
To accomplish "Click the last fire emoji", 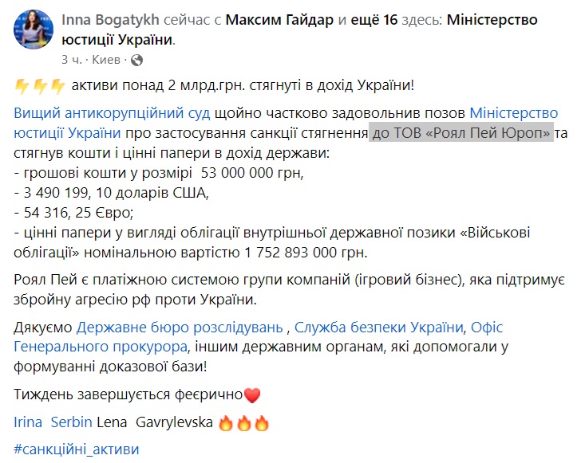I will point(261,422).
